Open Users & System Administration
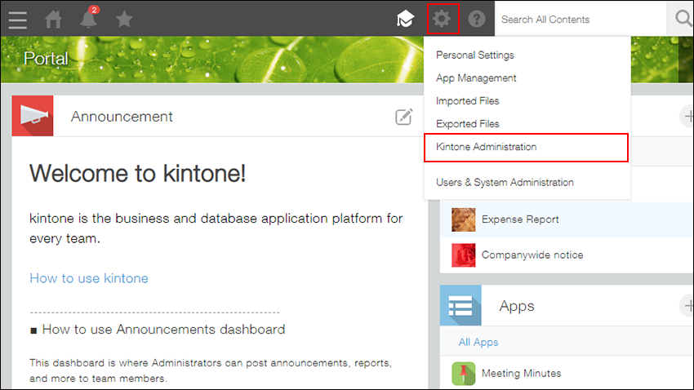 tap(505, 183)
